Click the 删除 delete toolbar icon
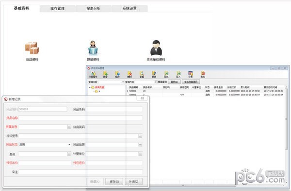 pyautogui.click(x=129, y=75)
